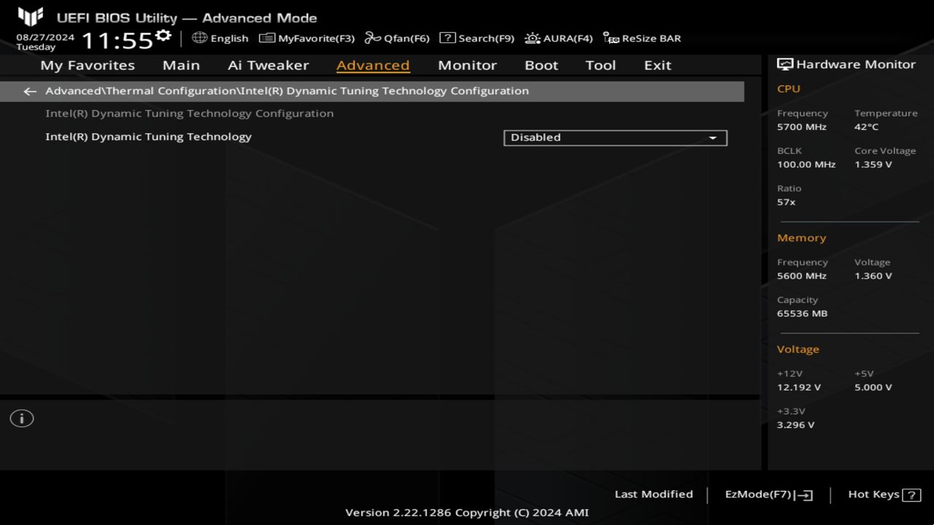Click the EzMode exit arrow icon
934x525 pixels.
pyautogui.click(x=804, y=495)
